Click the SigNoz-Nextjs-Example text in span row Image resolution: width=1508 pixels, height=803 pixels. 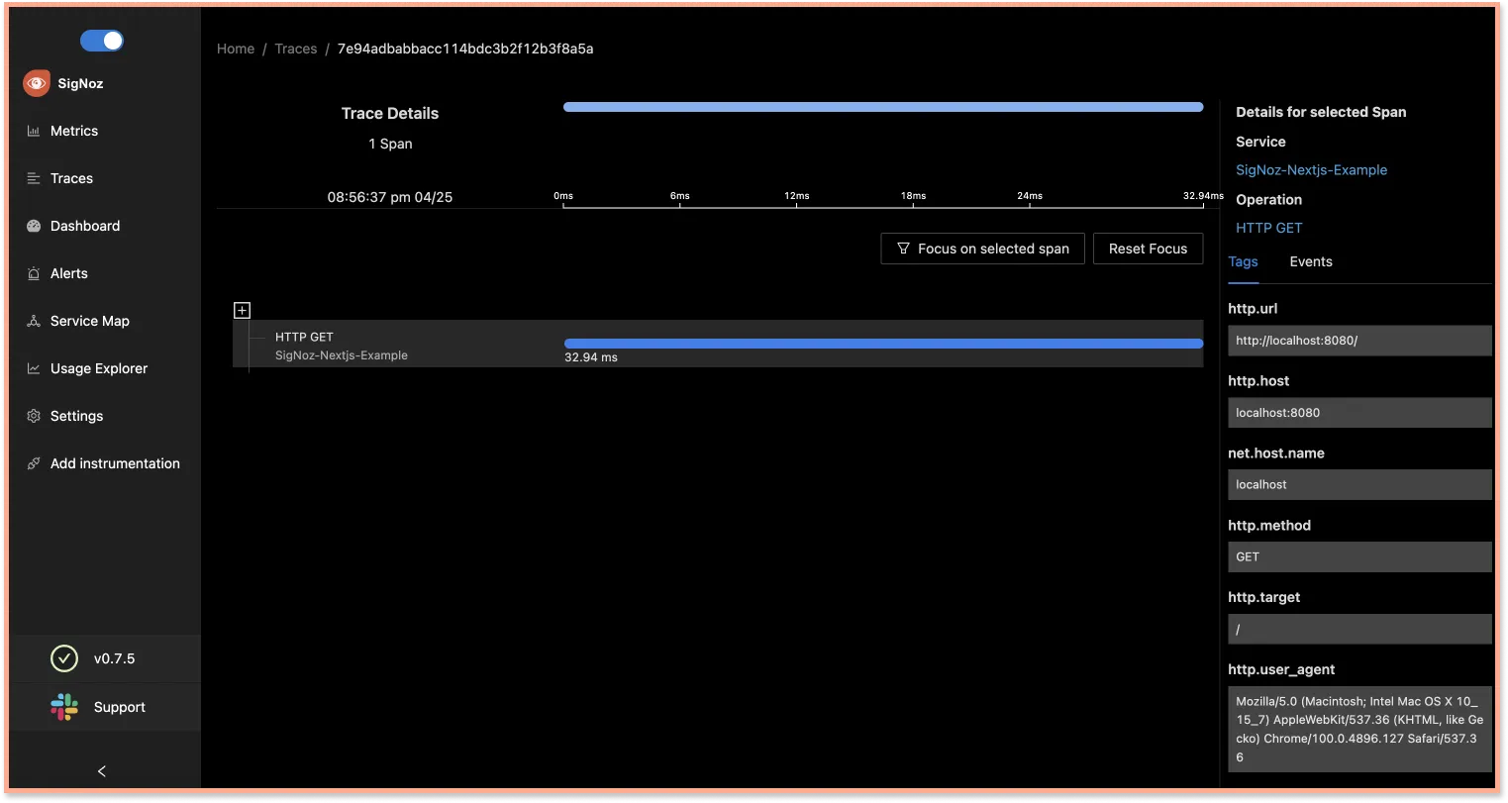tap(342, 355)
